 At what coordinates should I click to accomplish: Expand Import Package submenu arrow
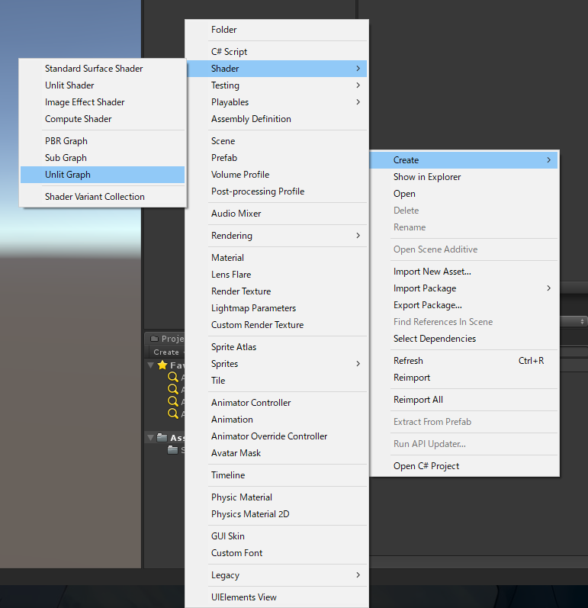[549, 288]
